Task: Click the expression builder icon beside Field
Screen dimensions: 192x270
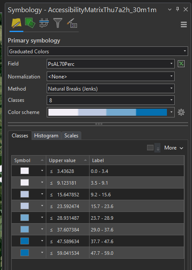Action: tap(181, 64)
